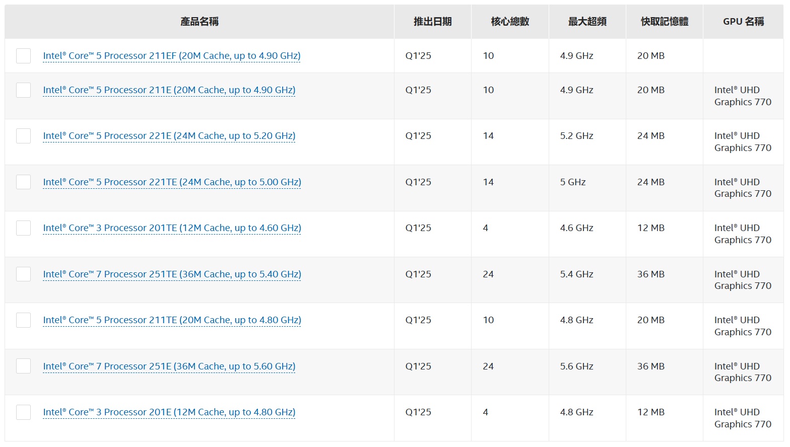This screenshot has height=447, width=790.
Task: Sort by 最大超頻 column header
Action: pyautogui.click(x=587, y=22)
